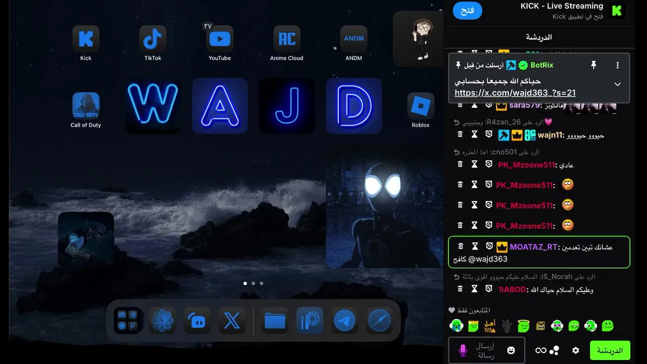
Task: Click the wajn11 username in chat
Action: (x=550, y=135)
